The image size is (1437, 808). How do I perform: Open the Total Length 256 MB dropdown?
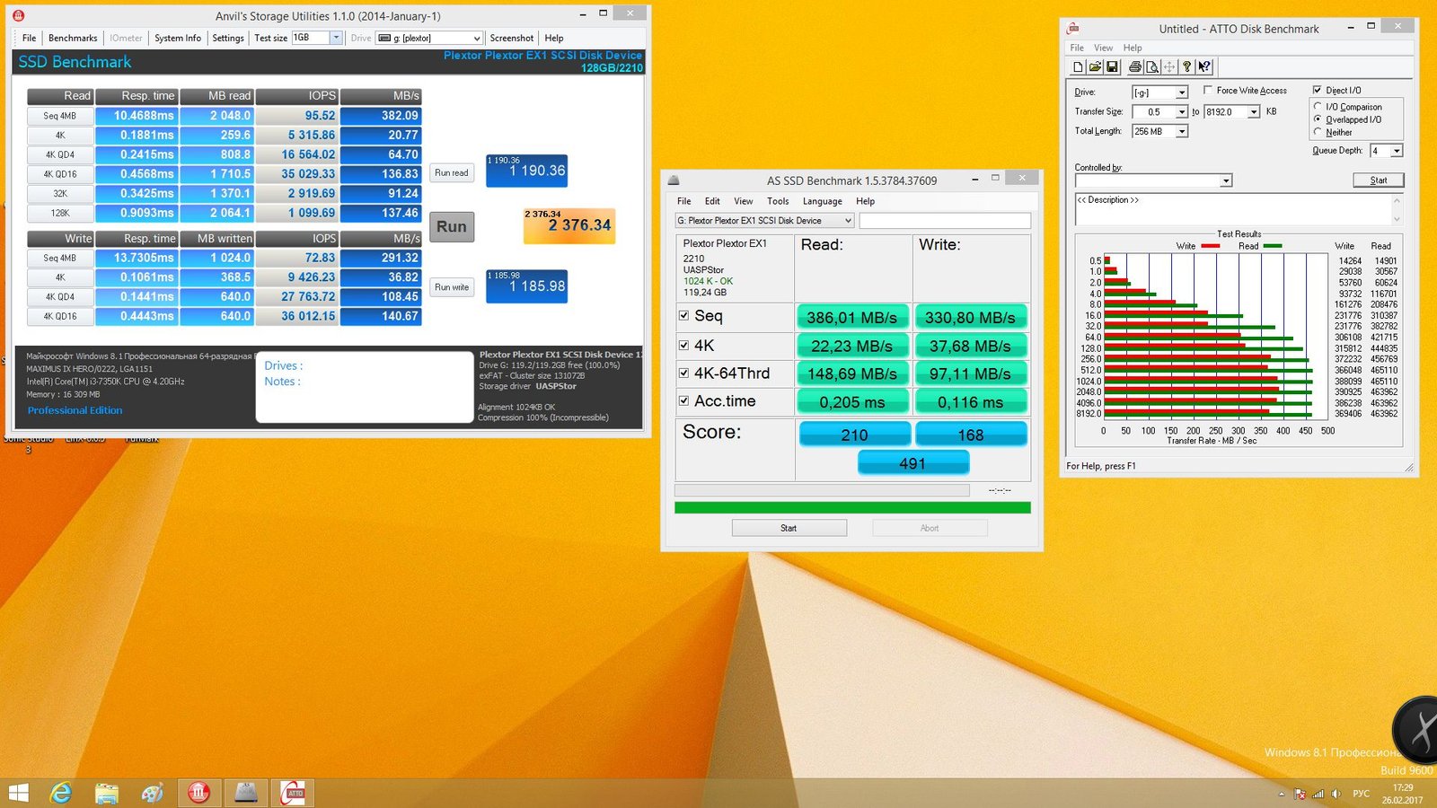[x=1182, y=131]
